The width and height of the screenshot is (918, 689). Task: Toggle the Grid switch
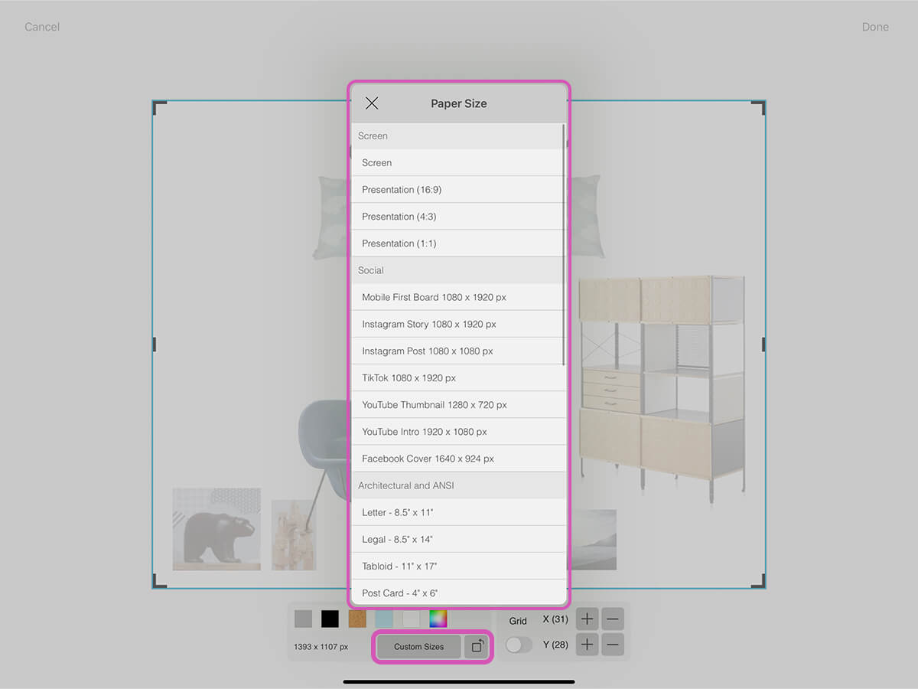519,645
